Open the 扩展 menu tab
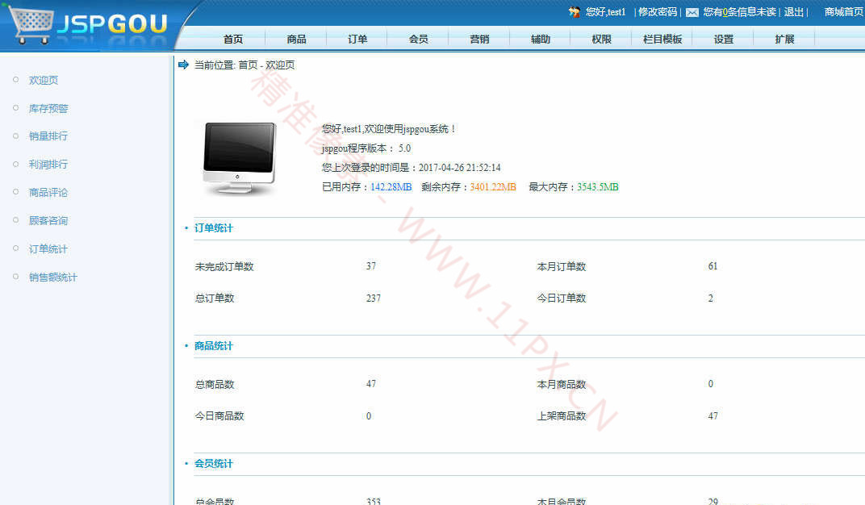Image resolution: width=865 pixels, height=505 pixels. tap(784, 40)
